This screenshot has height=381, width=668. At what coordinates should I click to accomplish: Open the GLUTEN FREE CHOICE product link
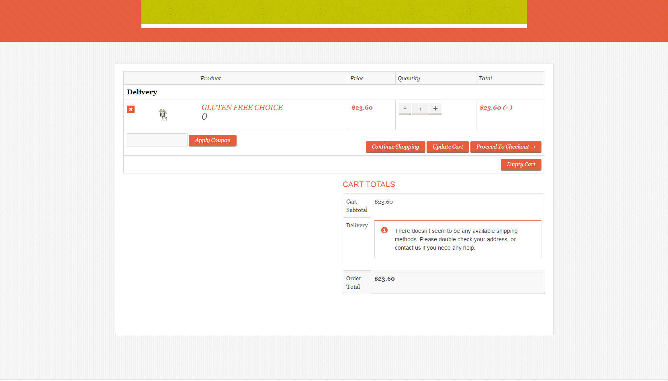coord(242,108)
